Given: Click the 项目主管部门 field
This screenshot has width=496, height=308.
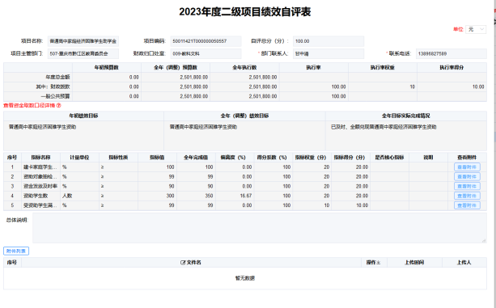Looking at the screenshot, I should (83, 53).
